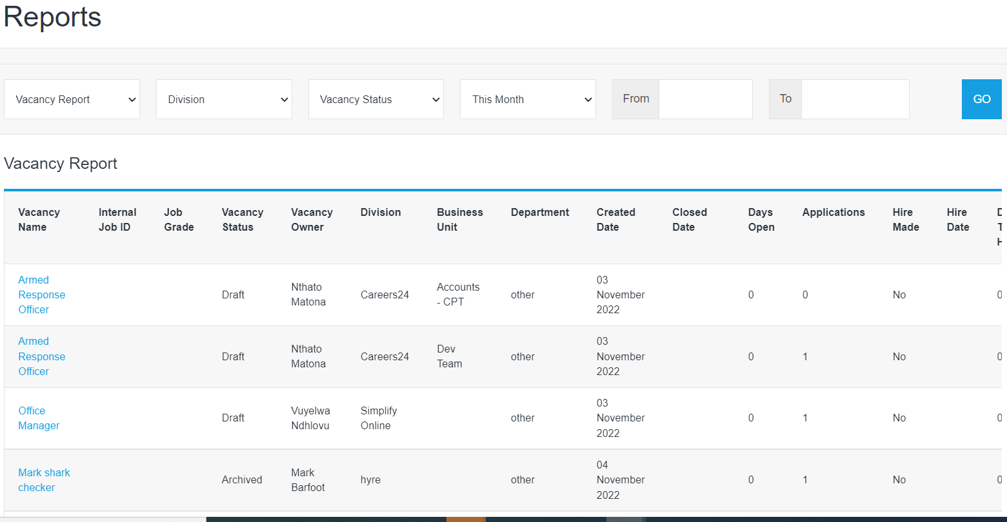Viewport: 1007px width, 522px height.
Task: Click the Division column header in table
Action: pyautogui.click(x=381, y=212)
